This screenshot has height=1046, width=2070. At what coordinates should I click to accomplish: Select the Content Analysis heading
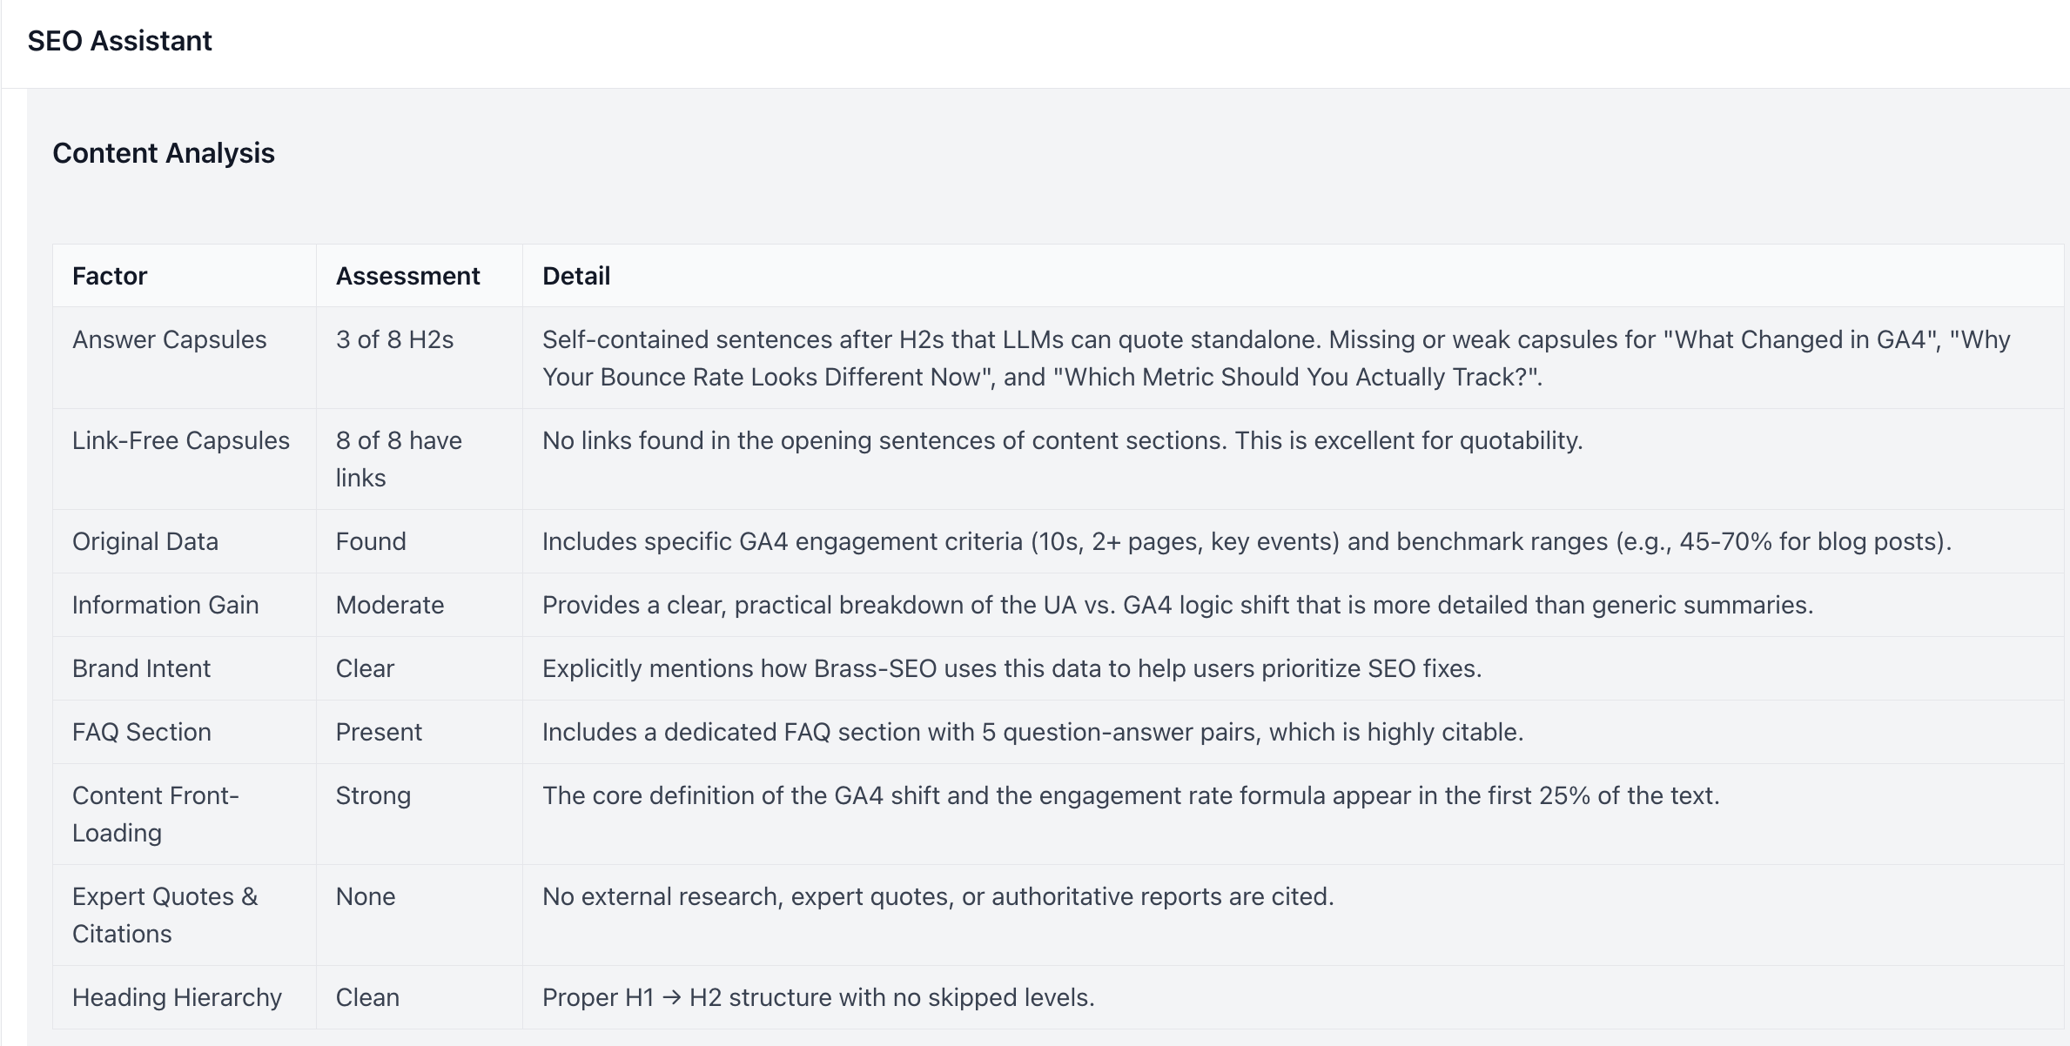pos(164,153)
